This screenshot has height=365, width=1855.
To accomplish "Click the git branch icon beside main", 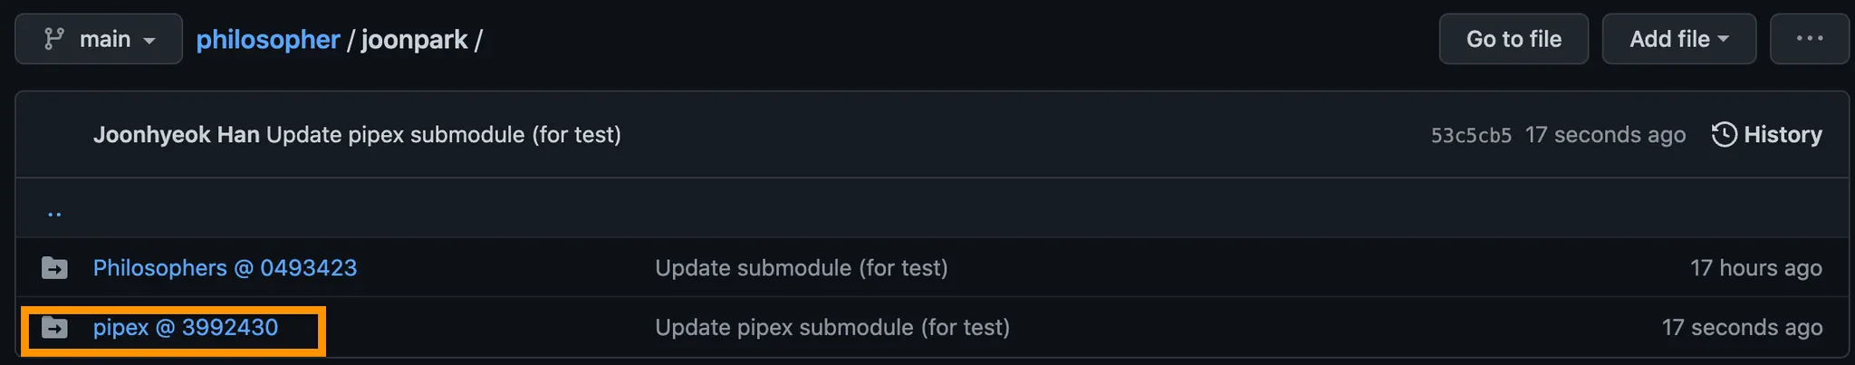I will pos(54,39).
